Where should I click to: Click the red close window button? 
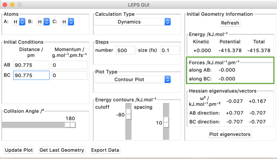[x=5, y=5]
